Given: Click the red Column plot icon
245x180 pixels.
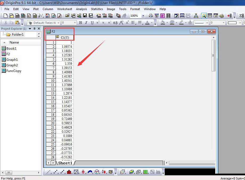Looking at the screenshot, I should 69,172.
